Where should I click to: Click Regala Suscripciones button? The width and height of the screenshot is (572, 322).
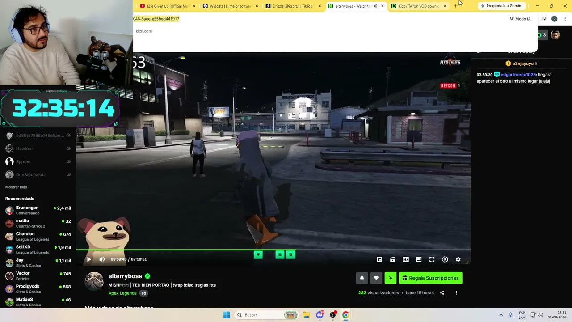pos(430,278)
